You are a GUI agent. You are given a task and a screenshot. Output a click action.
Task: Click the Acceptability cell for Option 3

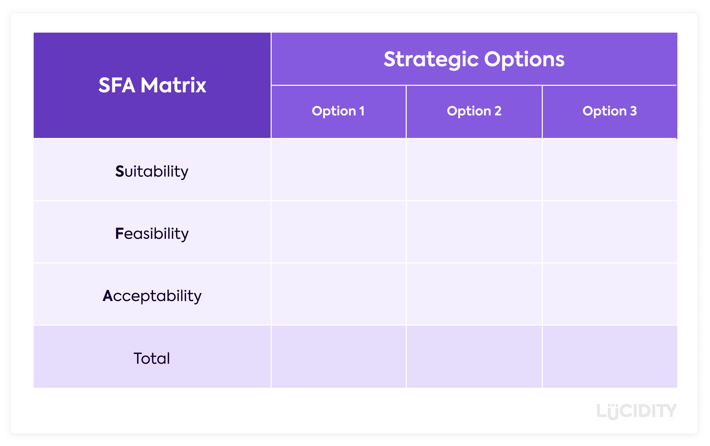(610, 294)
